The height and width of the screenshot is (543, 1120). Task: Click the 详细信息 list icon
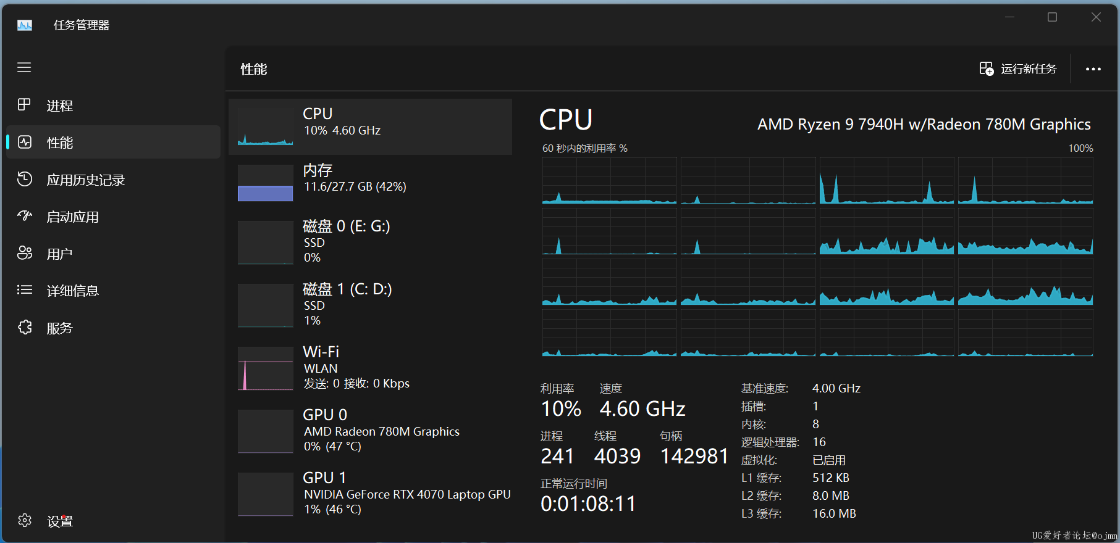pyautogui.click(x=25, y=290)
